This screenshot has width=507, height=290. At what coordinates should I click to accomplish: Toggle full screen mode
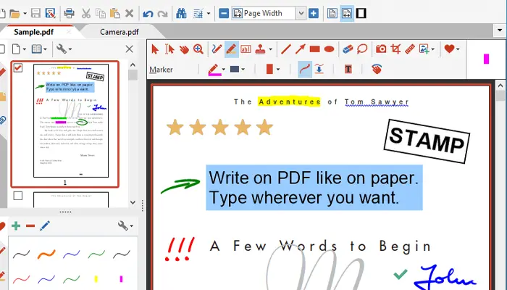point(361,14)
